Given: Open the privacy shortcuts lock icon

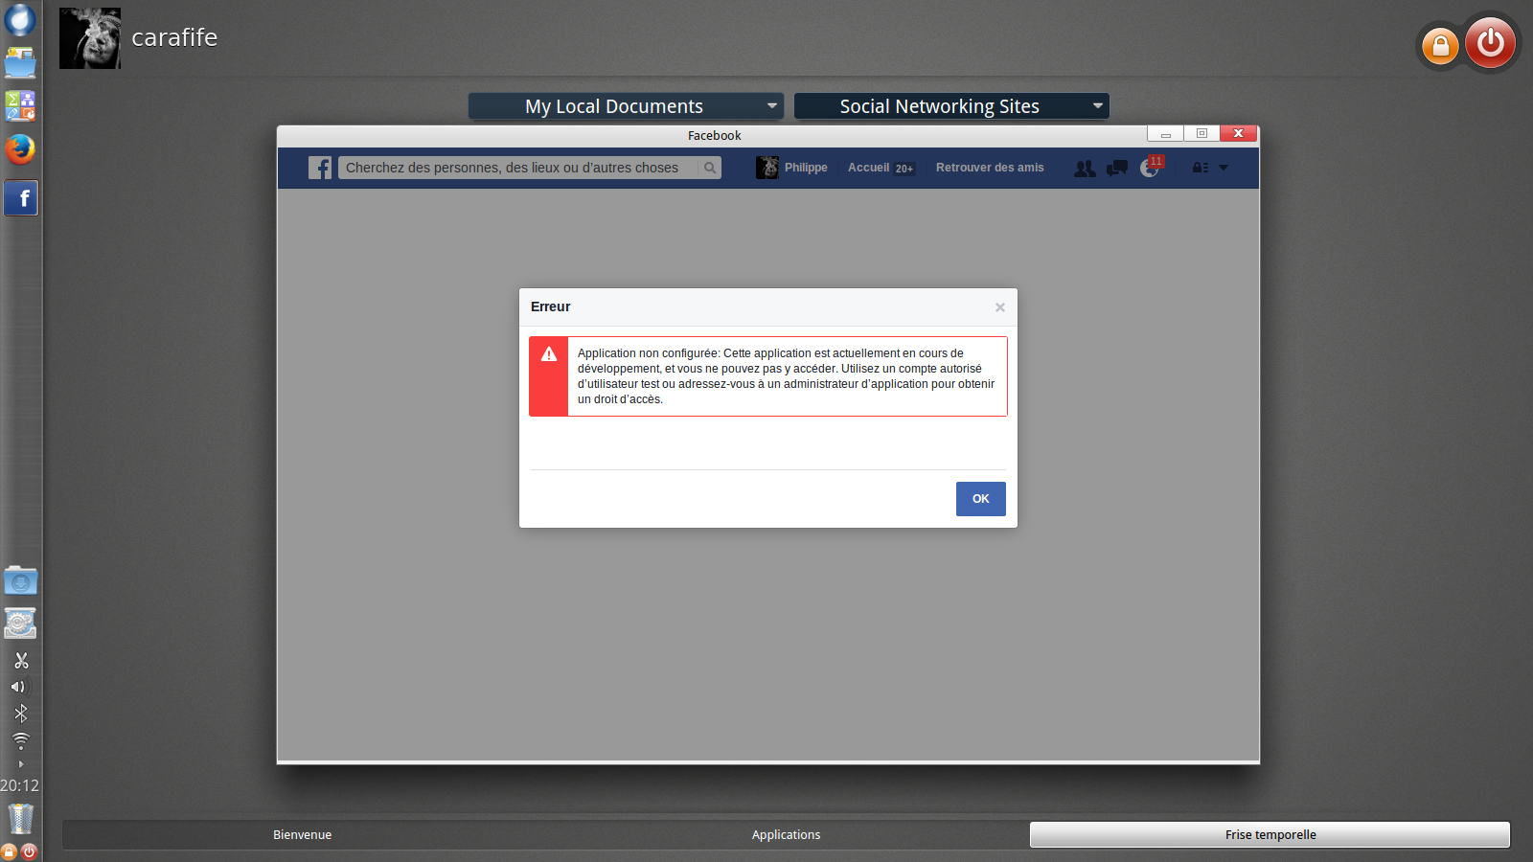Looking at the screenshot, I should (x=1200, y=168).
